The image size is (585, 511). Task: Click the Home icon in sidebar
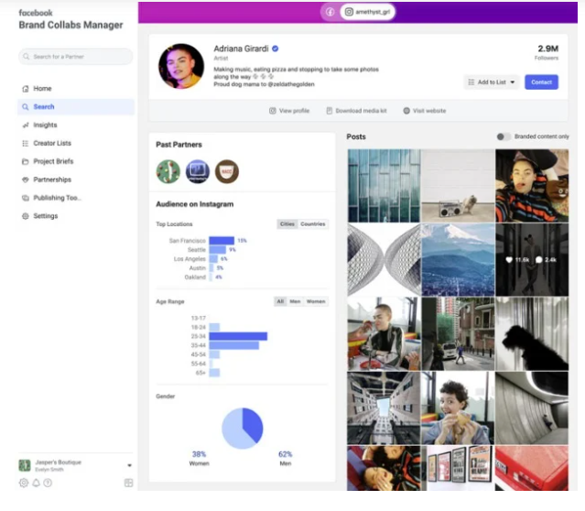(26, 89)
